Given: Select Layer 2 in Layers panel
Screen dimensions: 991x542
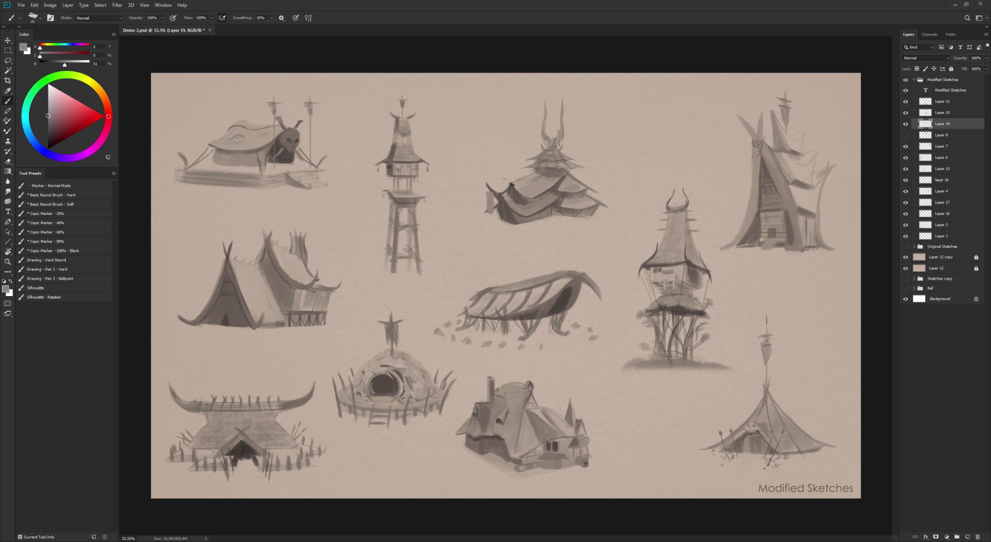Looking at the screenshot, I should (948, 225).
